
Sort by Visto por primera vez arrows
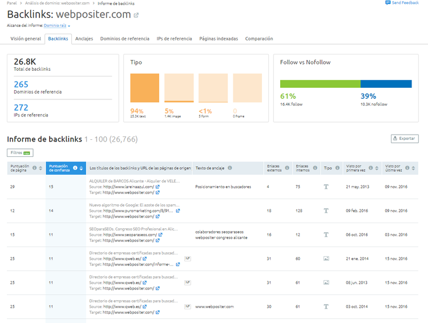click(x=377, y=168)
